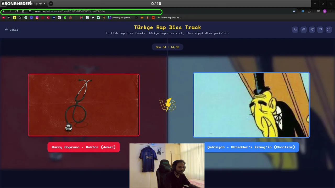Vote for Şehinşah - Shredder'ı Krang'in (Khontkar)
The image size is (335, 188).
click(251, 147)
